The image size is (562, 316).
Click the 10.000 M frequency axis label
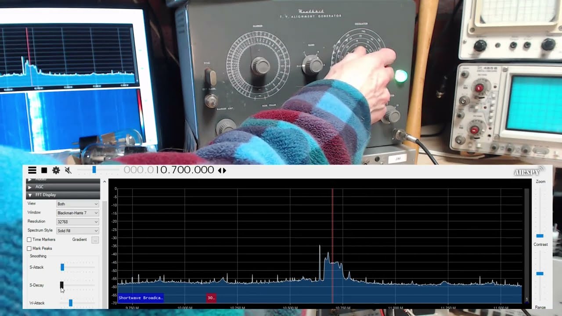[x=184, y=308]
